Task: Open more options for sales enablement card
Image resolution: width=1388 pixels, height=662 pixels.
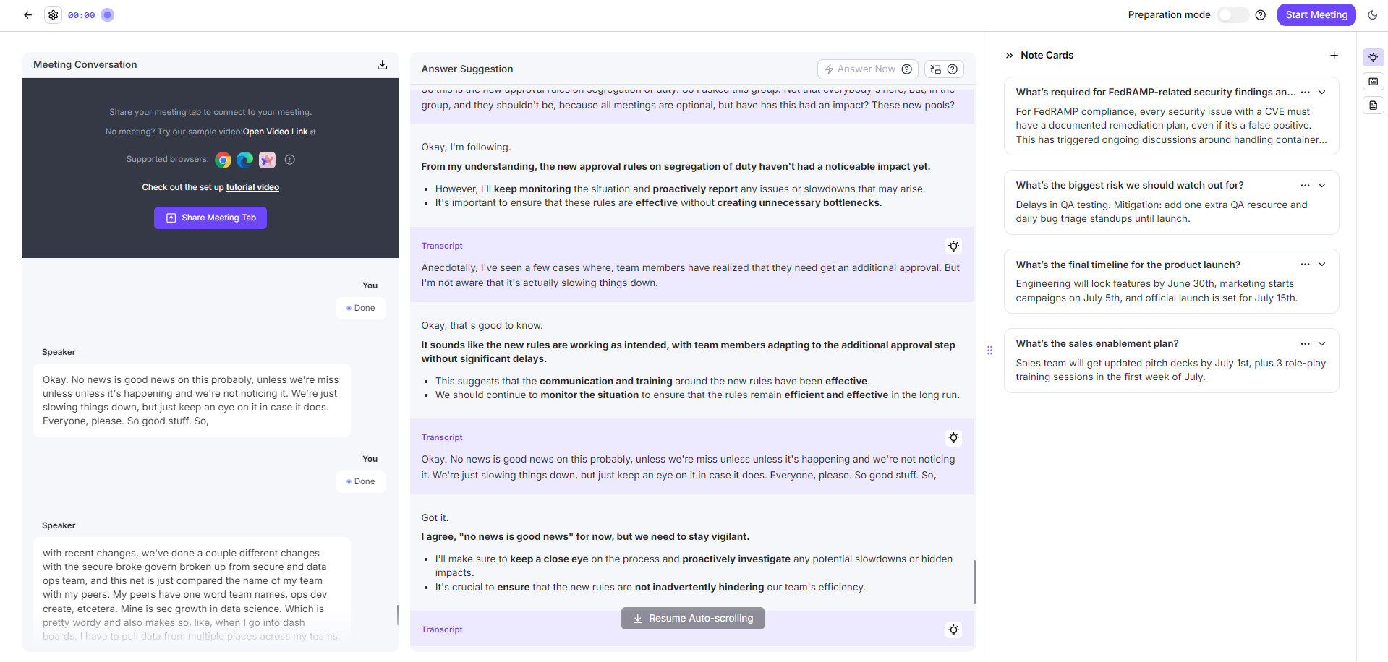Action: pyautogui.click(x=1306, y=344)
